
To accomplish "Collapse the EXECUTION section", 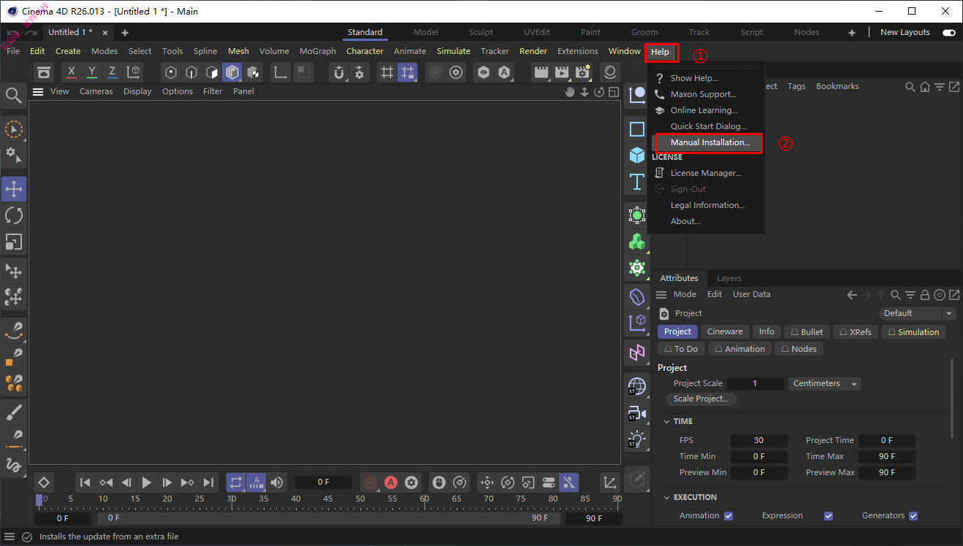I will coord(667,498).
